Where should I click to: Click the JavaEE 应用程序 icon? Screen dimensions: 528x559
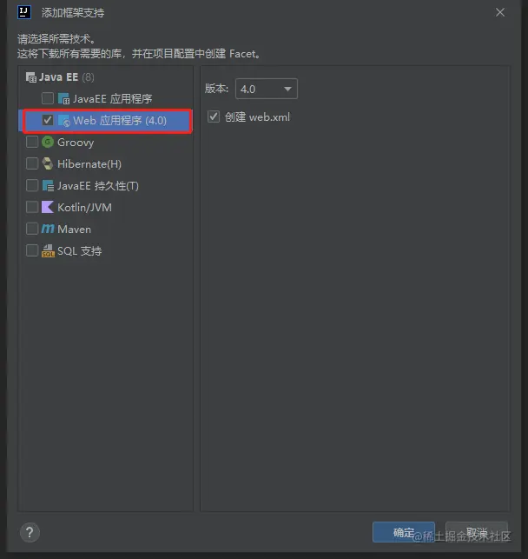click(63, 98)
